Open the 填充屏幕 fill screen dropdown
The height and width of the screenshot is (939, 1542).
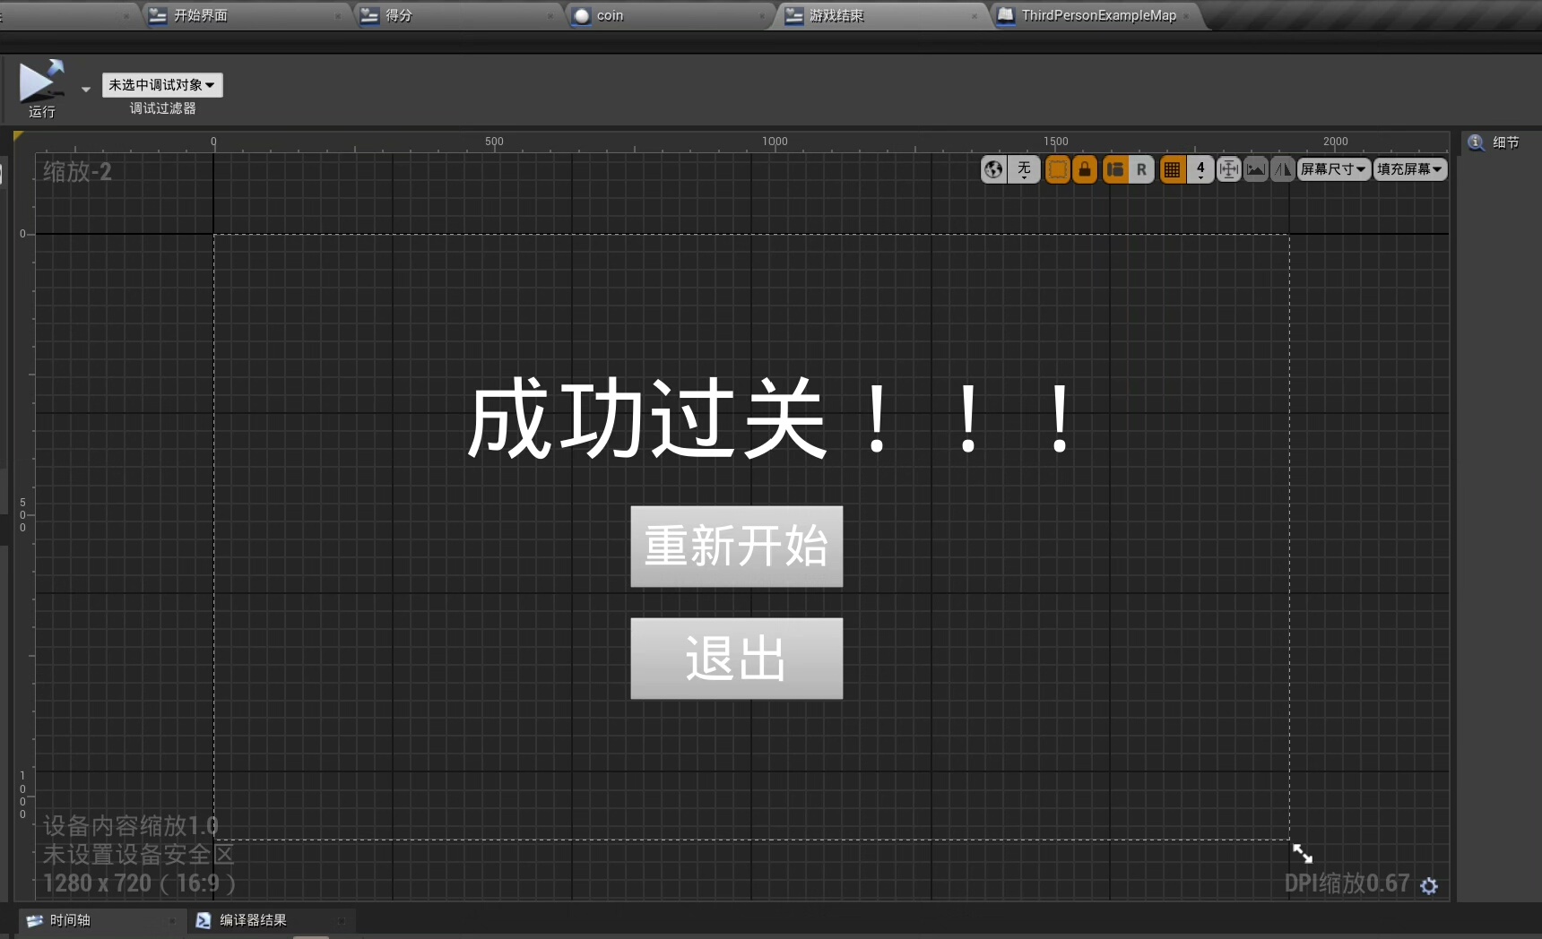click(1409, 169)
